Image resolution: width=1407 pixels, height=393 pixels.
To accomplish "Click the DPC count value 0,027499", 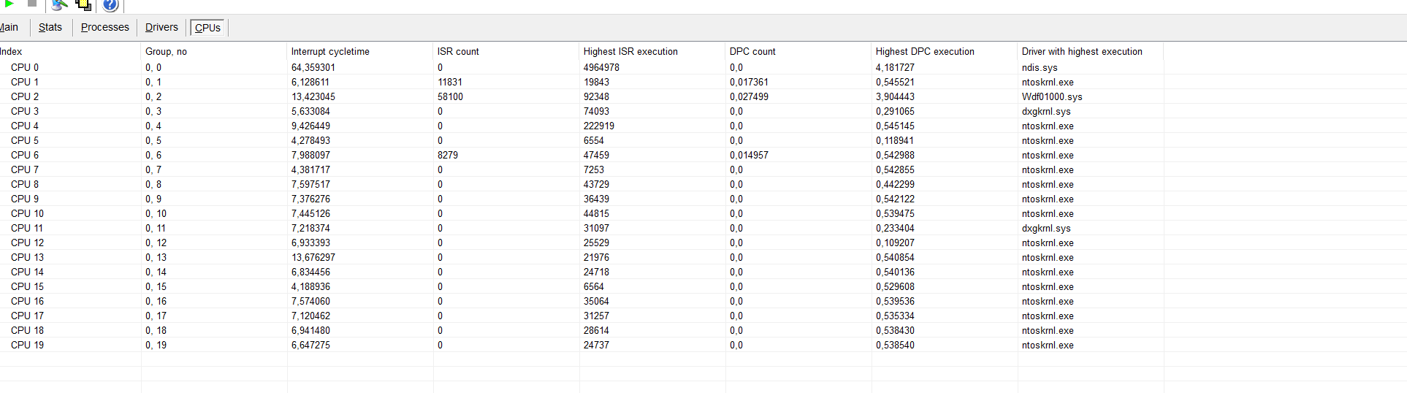I will pos(749,96).
